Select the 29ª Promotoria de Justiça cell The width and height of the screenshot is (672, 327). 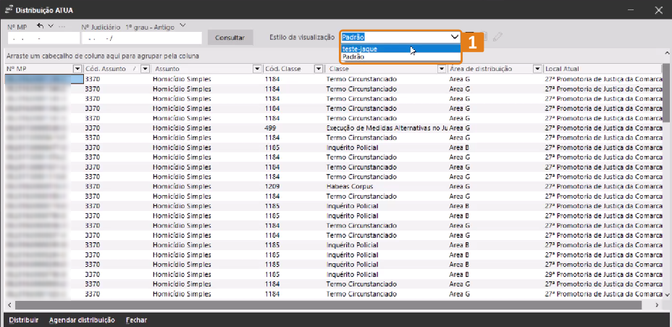[x=602, y=274]
